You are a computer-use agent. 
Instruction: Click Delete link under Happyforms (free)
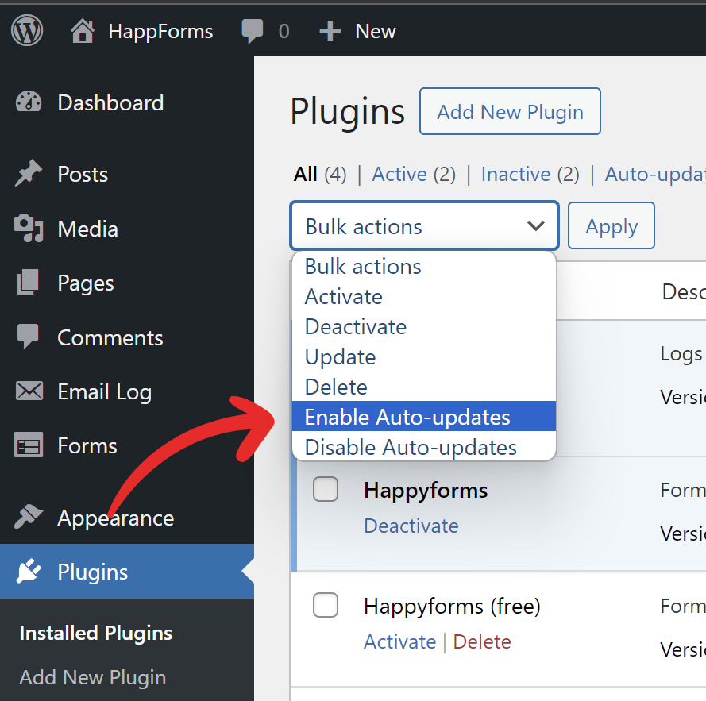pyautogui.click(x=482, y=641)
